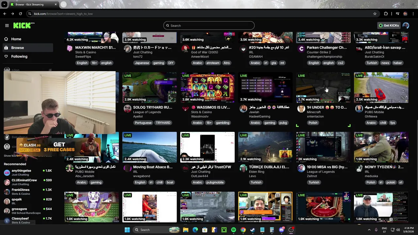Open SweetFlips channel avatar
This screenshot has width=418, height=235.
tap(70, 49)
